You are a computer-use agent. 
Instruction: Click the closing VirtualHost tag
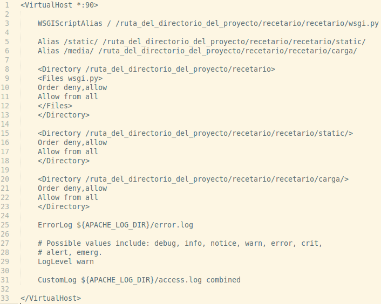[x=51, y=299]
